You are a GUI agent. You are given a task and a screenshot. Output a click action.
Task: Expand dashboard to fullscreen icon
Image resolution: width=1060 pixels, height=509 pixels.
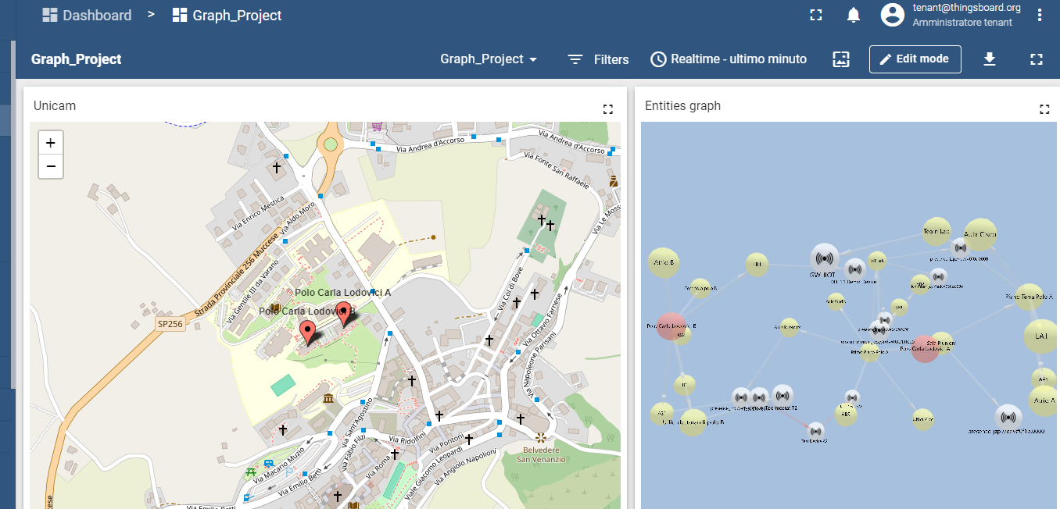1037,59
